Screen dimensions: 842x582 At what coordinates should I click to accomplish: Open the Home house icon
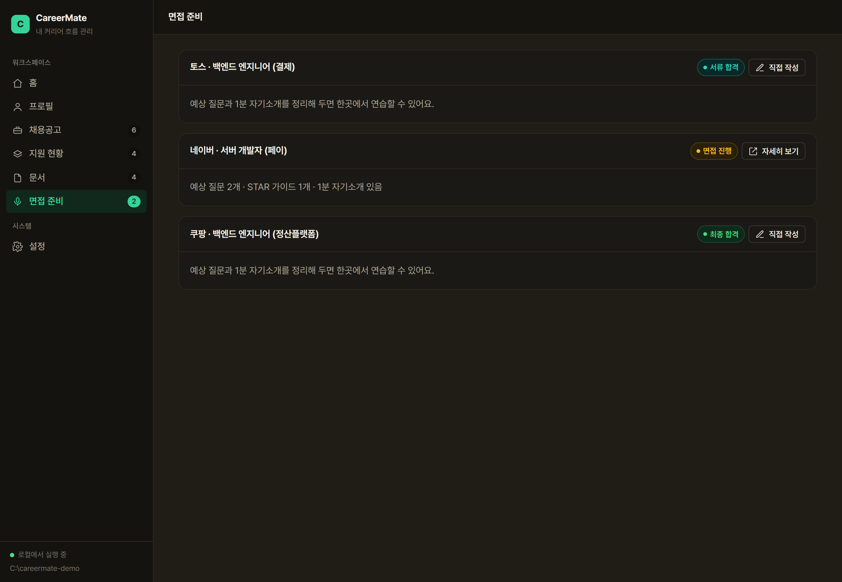[18, 83]
